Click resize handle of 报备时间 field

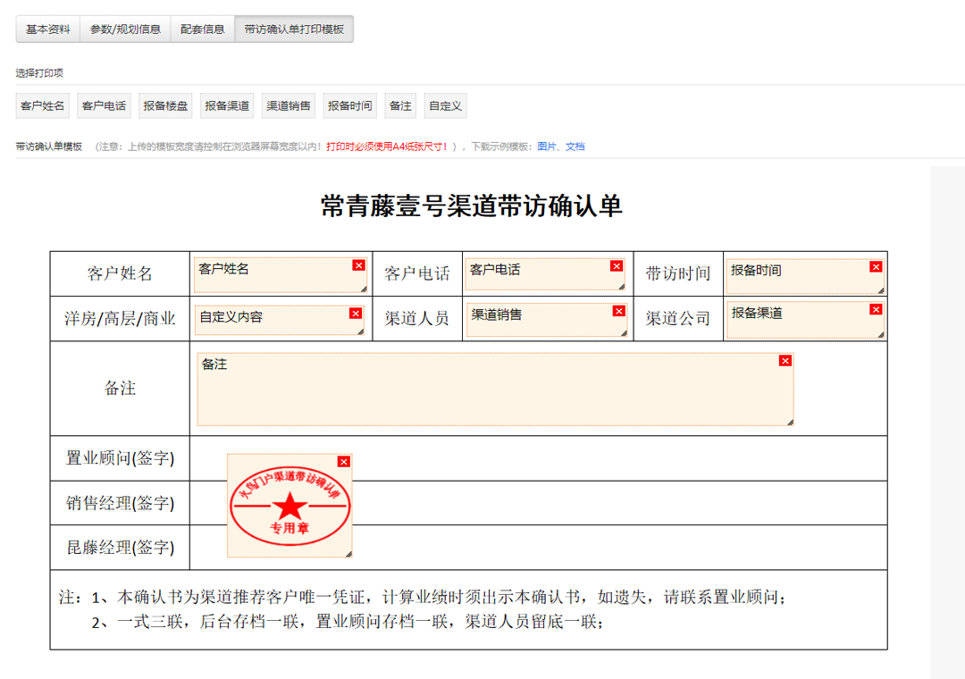[x=881, y=290]
